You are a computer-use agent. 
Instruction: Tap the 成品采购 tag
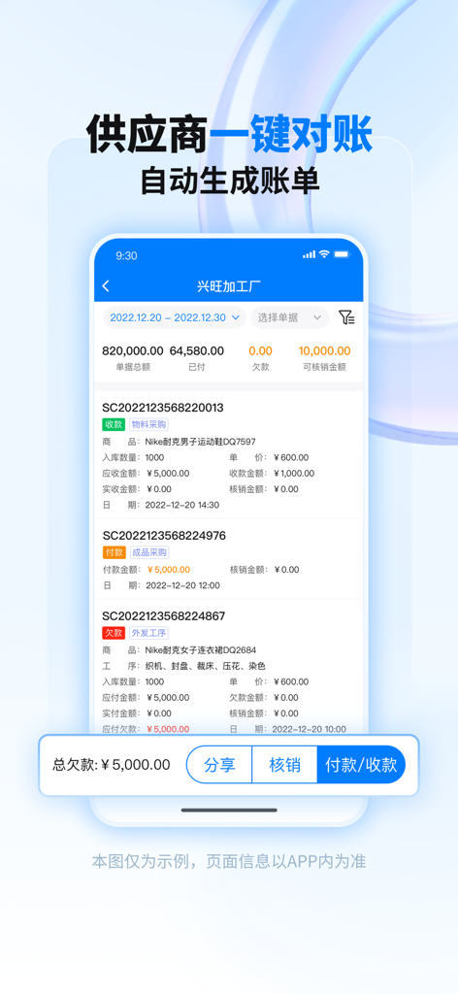click(148, 552)
